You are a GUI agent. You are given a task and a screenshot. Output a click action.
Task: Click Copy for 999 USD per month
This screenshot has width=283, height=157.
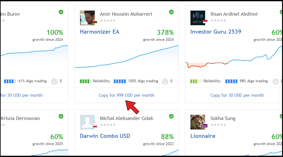point(126,95)
